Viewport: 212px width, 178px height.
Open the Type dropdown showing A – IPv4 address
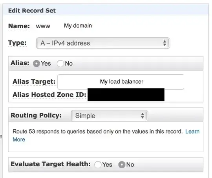[x=103, y=43]
